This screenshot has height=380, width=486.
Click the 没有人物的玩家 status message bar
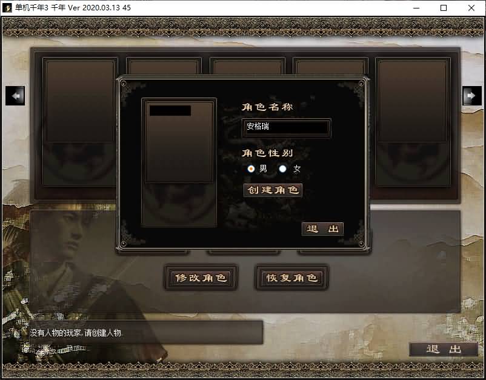point(145,333)
